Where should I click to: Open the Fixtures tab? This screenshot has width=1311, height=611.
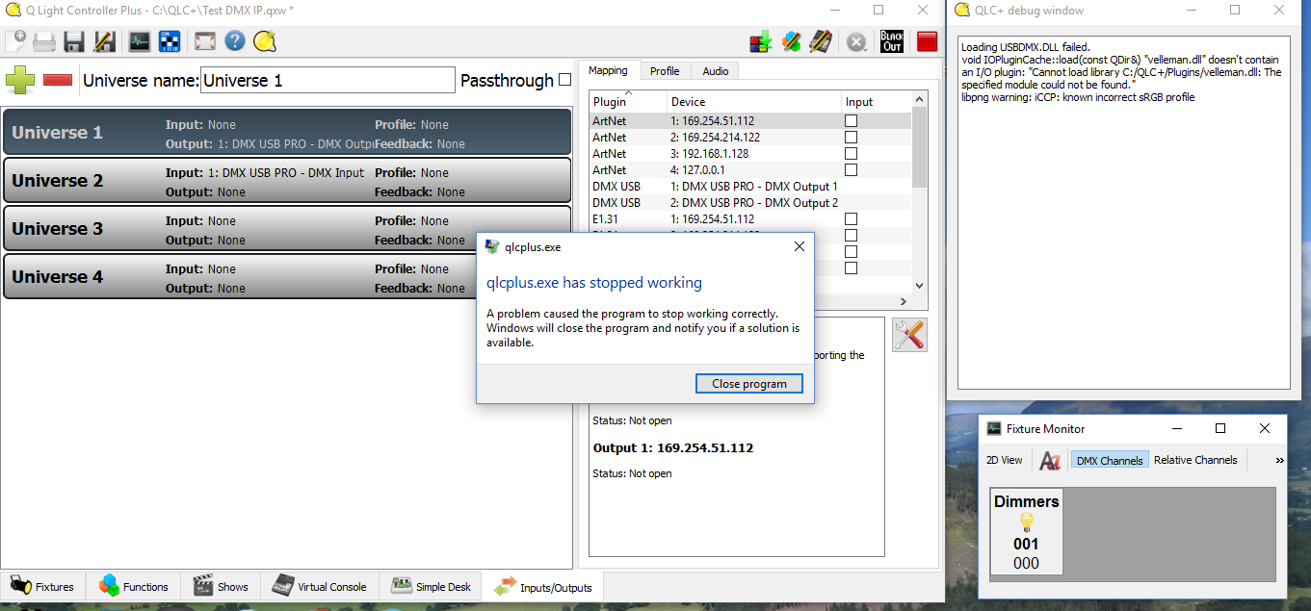click(x=43, y=587)
